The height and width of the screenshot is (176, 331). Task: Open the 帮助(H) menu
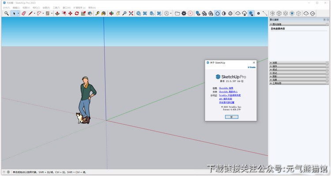tap(91, 7)
